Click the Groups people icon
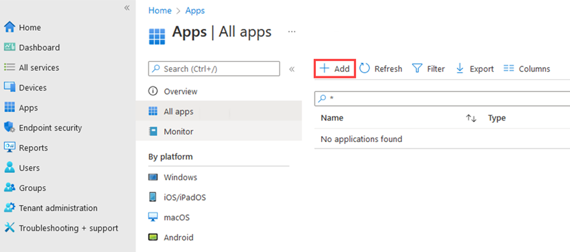 tap(9, 188)
